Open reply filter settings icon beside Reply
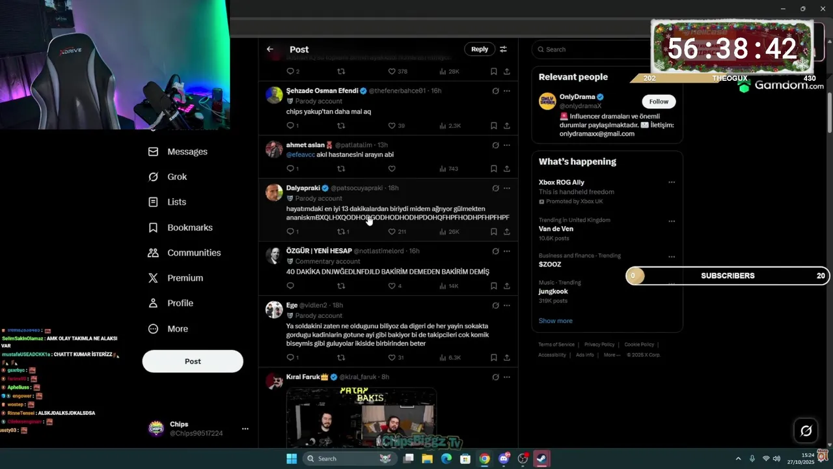833x469 pixels. click(503, 50)
